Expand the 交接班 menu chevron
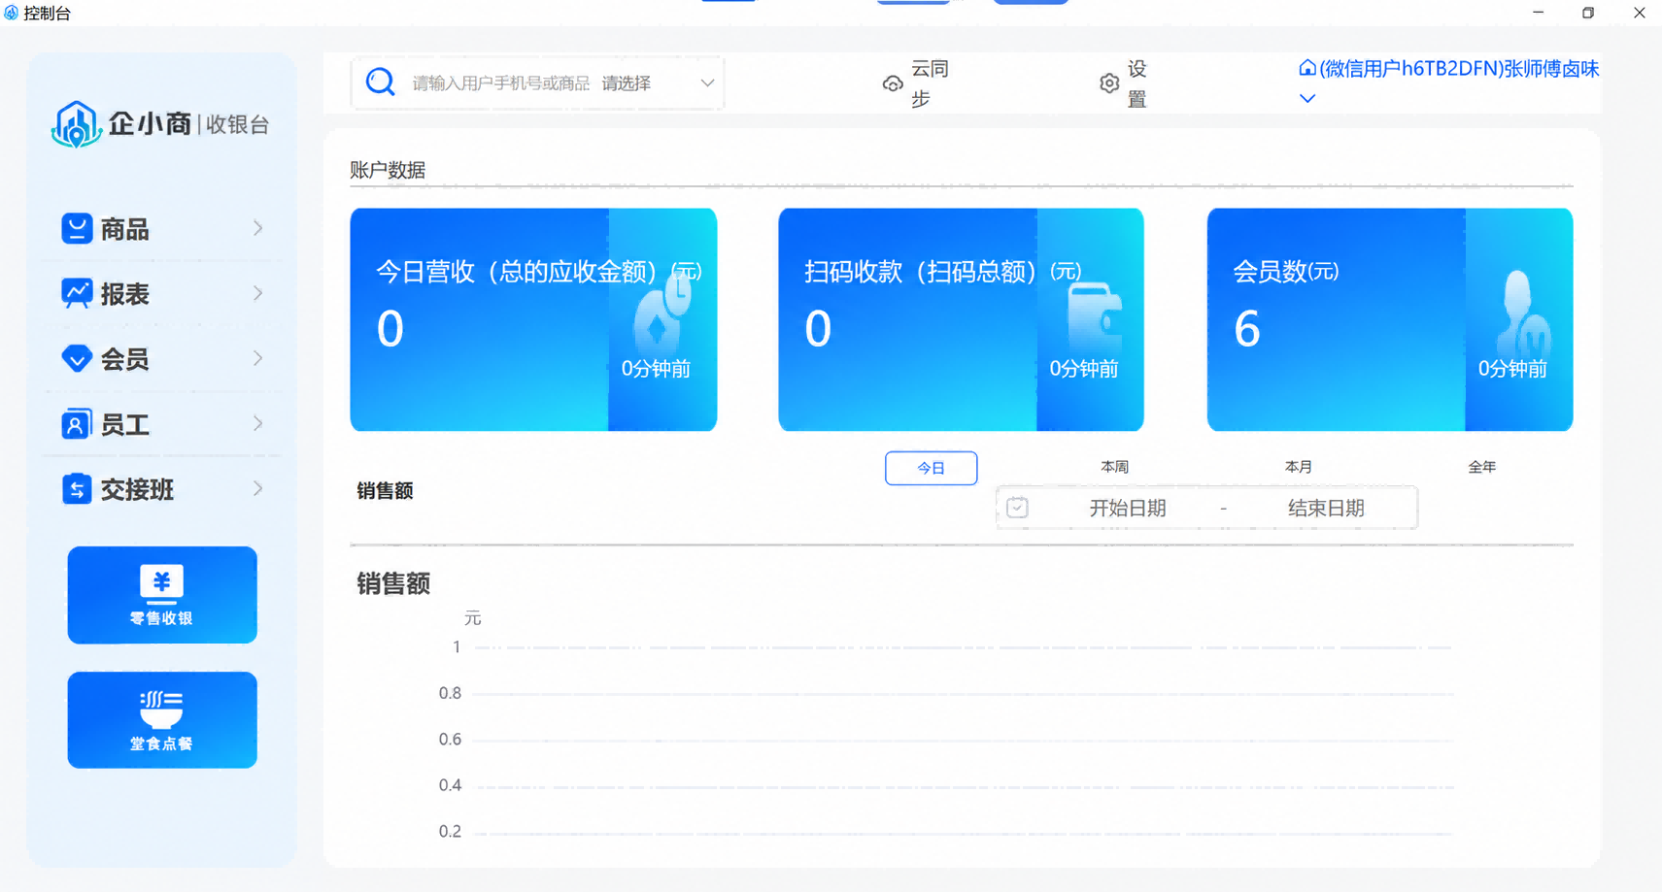This screenshot has width=1662, height=892. click(258, 489)
